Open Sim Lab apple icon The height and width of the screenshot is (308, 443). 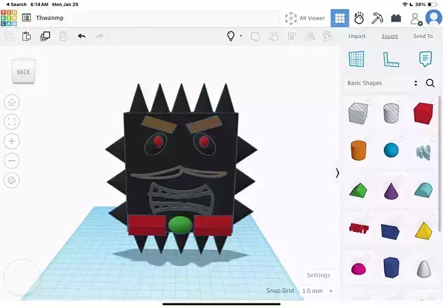pos(359,18)
